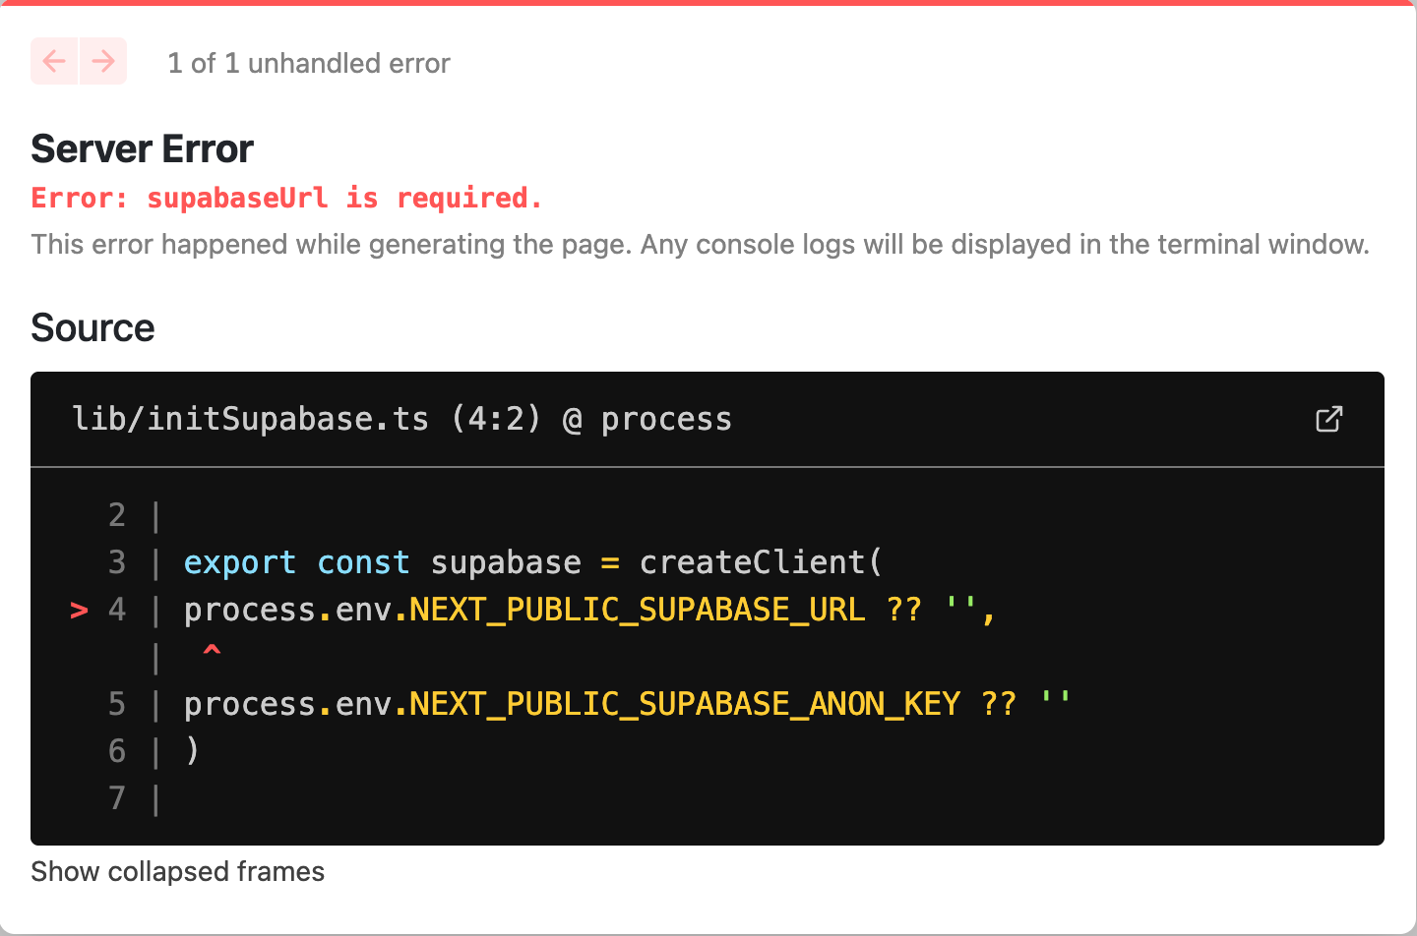Select '@ process' in source header

click(x=647, y=419)
